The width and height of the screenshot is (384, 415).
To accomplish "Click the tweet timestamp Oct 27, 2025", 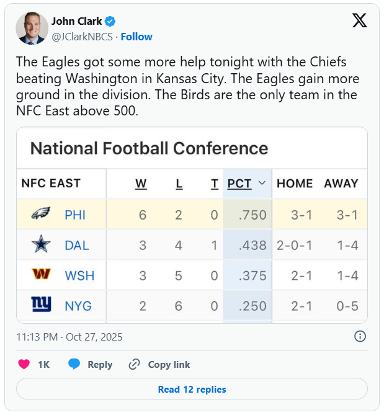I will (69, 337).
